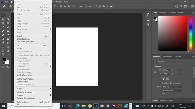This screenshot has width=195, height=109.
Task: Choose Define Brush Preset...
Action: (x=33, y=79)
